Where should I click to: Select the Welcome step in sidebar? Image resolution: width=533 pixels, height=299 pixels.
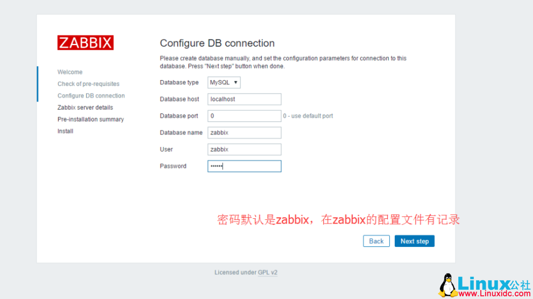click(x=70, y=72)
